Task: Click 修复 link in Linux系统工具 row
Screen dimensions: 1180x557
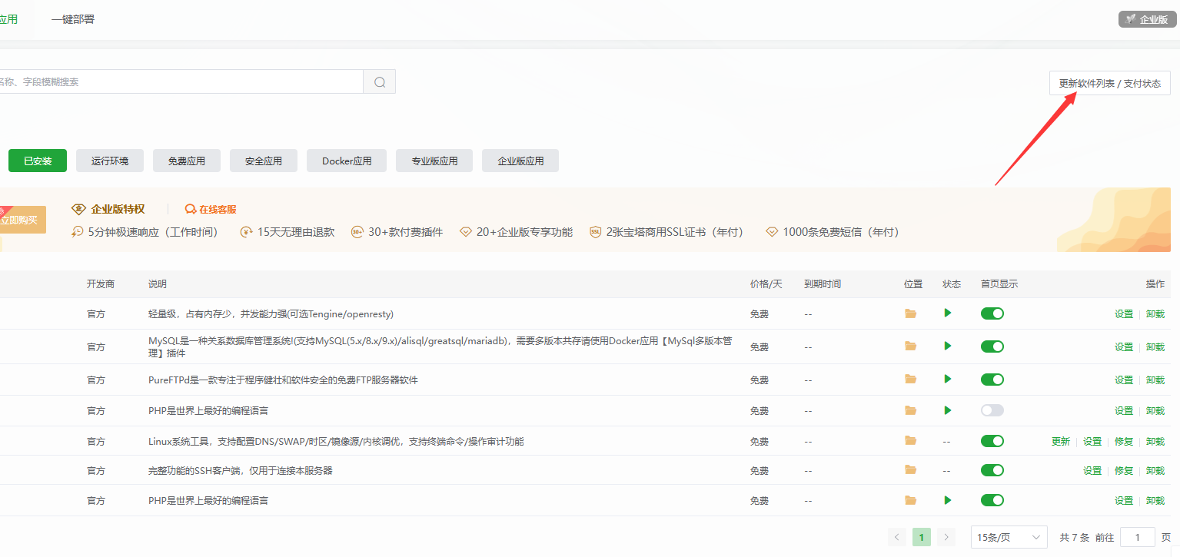Action: click(1124, 441)
